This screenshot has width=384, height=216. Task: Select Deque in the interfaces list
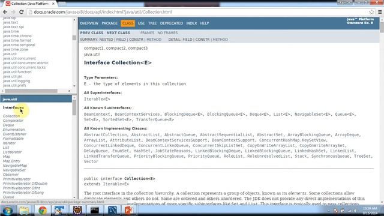(8, 125)
